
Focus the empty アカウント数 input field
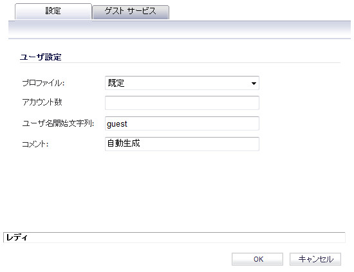182,103
